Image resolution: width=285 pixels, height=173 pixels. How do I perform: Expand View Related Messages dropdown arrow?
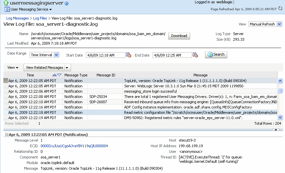[67, 67]
